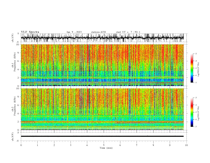Click the ch.2 PSD color scale bar
Viewport: 210px width, 163px height.
pyautogui.click(x=192, y=112)
